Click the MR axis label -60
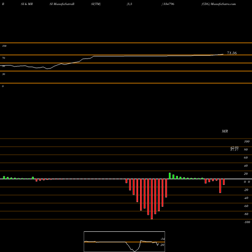Screen dimensions: 252x252 tap(246, 206)
